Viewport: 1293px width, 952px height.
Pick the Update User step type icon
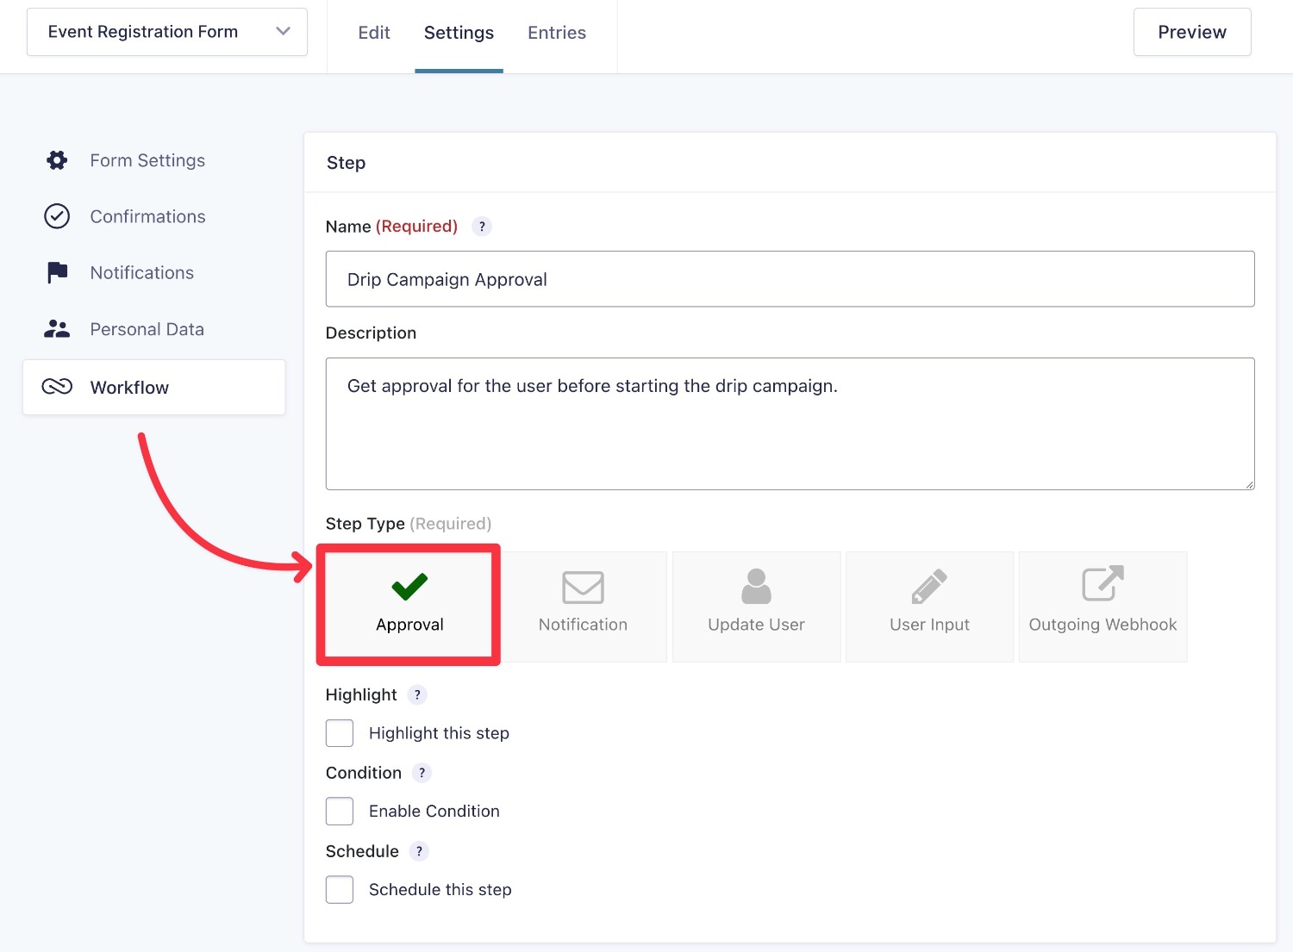pos(756,588)
